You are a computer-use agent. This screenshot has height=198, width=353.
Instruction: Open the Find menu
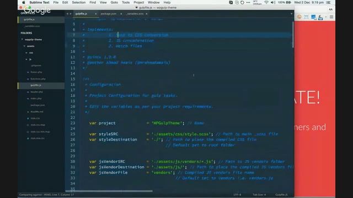point(93,2)
